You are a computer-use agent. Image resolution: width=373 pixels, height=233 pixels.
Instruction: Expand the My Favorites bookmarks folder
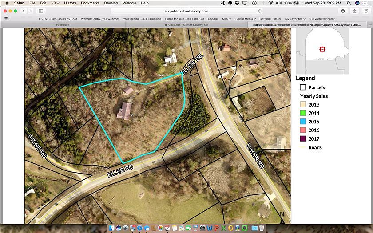coord(294,19)
